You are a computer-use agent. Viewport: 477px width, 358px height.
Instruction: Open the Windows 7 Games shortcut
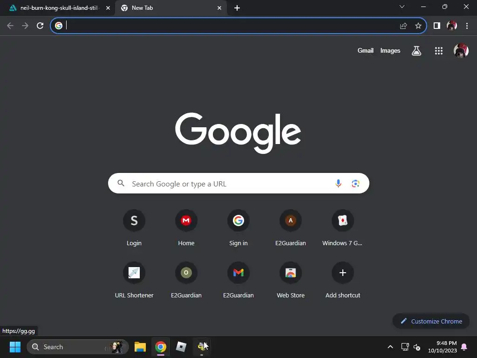coord(342,228)
